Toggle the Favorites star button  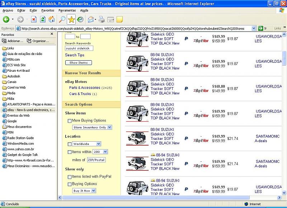point(71,19)
